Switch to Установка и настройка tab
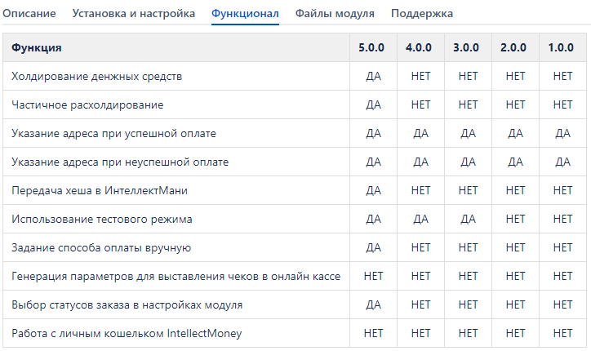This screenshot has height=351, width=591. pos(134,14)
